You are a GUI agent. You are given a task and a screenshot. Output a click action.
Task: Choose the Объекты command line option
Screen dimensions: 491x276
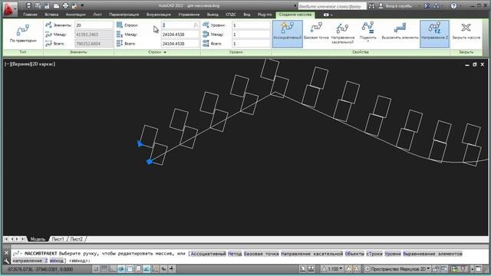click(x=354, y=254)
